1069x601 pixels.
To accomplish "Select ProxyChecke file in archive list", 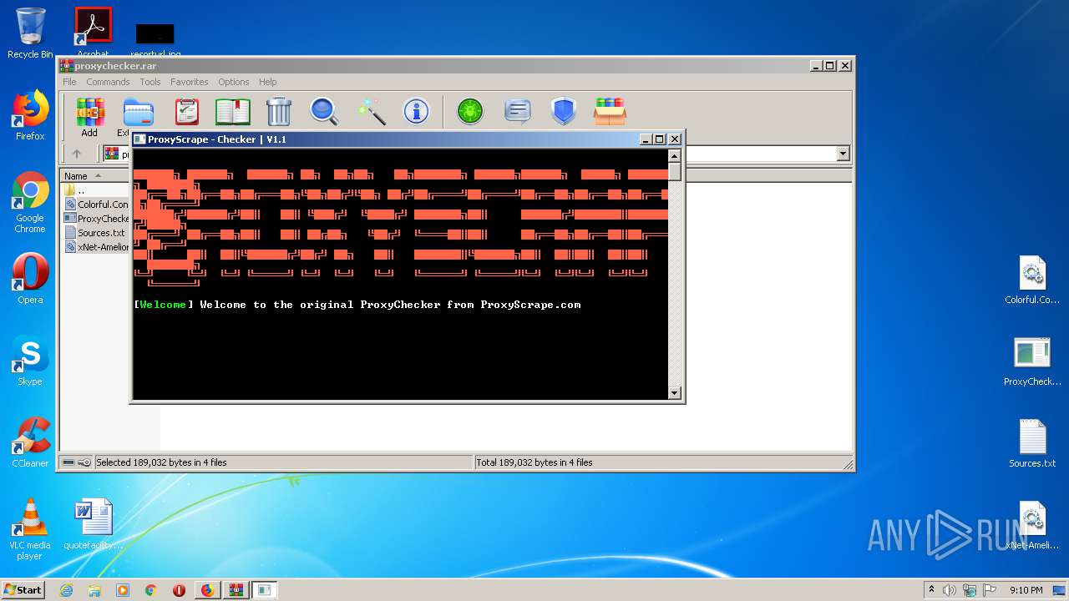I will (95, 219).
